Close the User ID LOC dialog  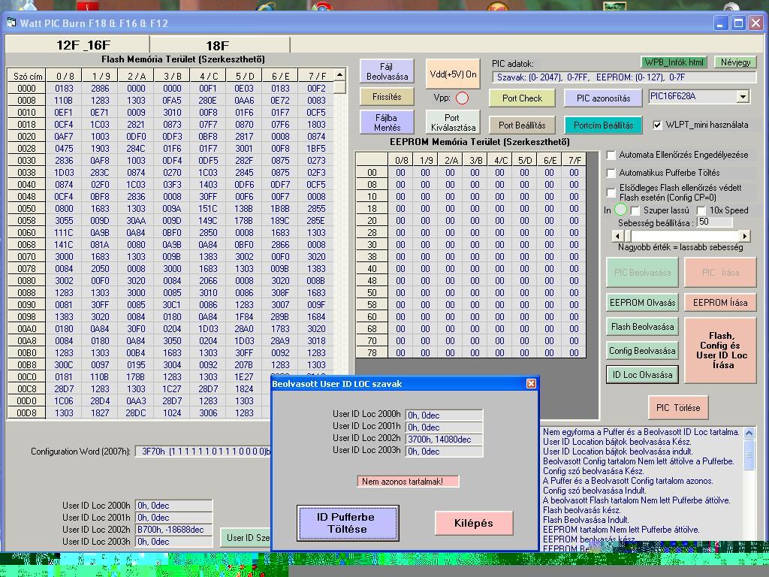531,384
